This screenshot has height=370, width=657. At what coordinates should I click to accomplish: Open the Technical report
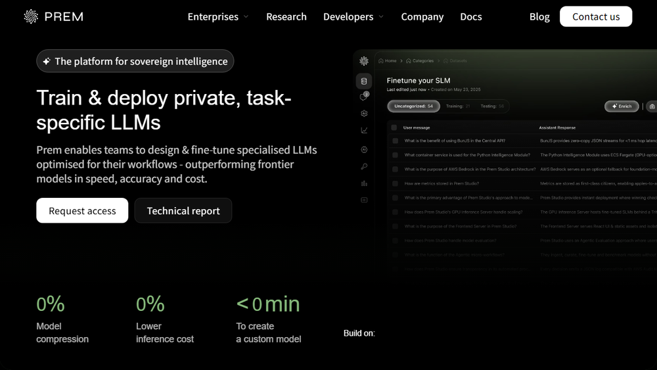tap(183, 210)
